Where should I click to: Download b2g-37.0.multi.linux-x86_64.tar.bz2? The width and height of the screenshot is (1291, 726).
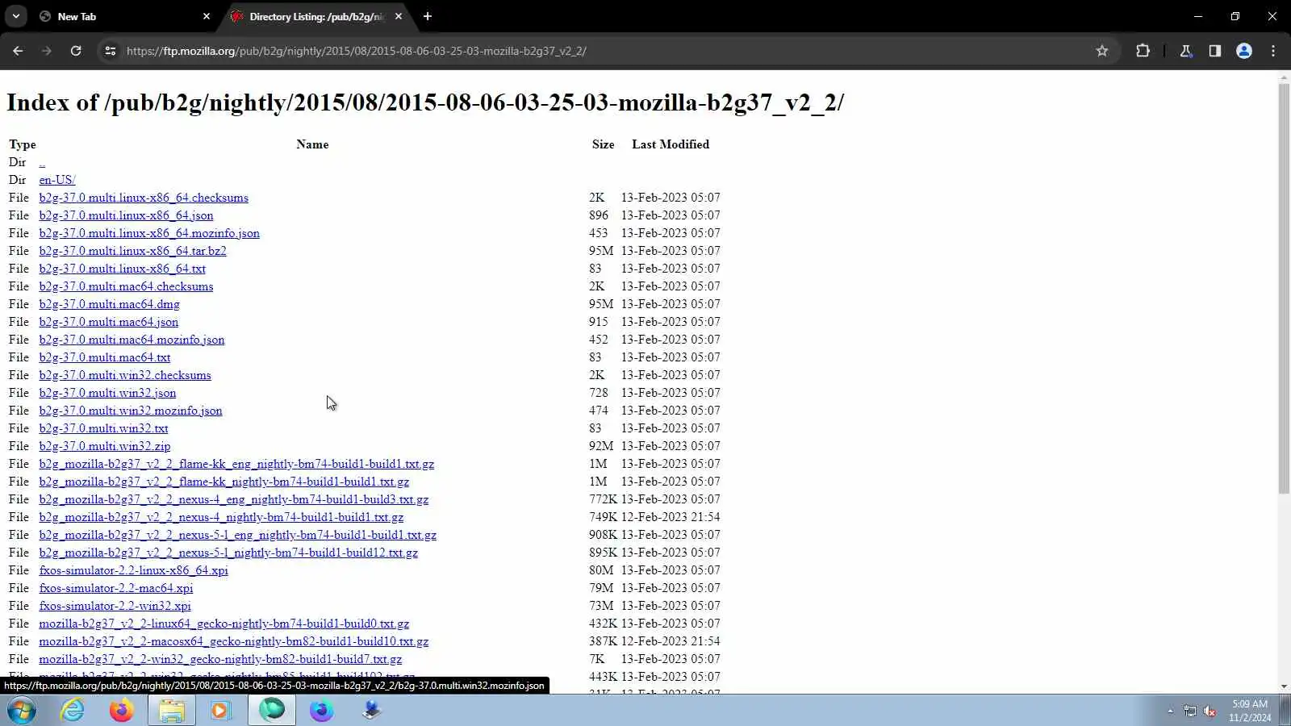tap(132, 251)
